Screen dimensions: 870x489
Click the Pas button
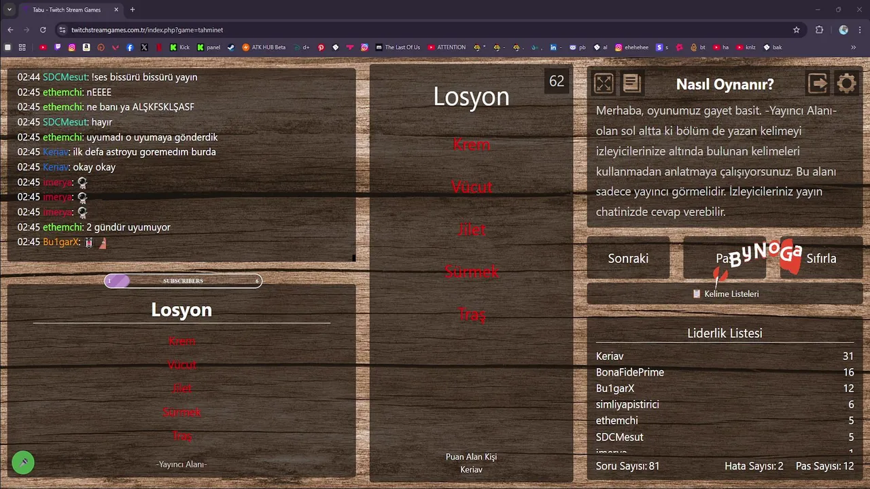[725, 258]
